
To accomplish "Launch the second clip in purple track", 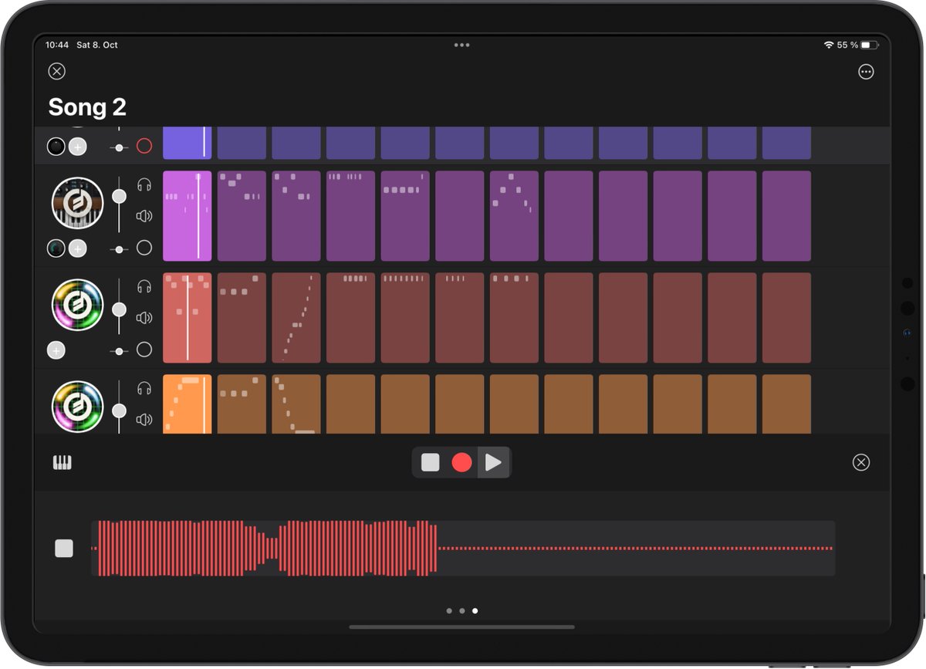I will 242,216.
